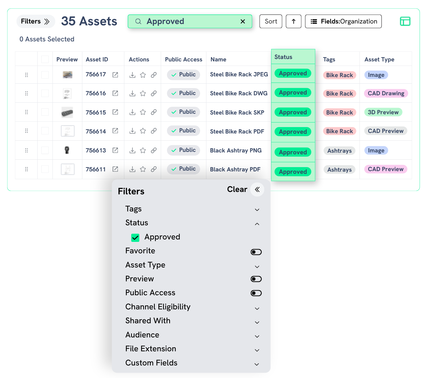Click Public badge for asset 756617
The image size is (427, 378).
tap(184, 74)
